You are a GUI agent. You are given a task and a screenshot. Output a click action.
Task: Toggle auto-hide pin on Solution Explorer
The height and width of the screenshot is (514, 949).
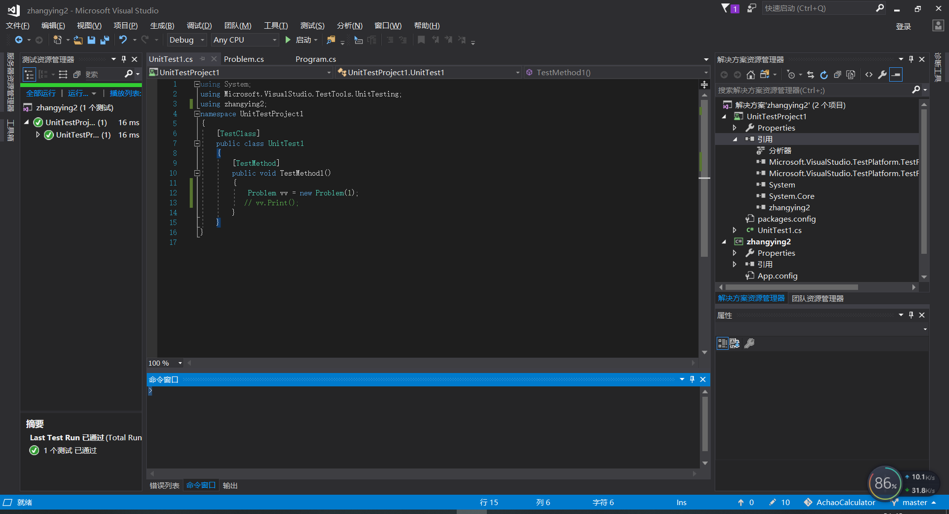coord(911,59)
